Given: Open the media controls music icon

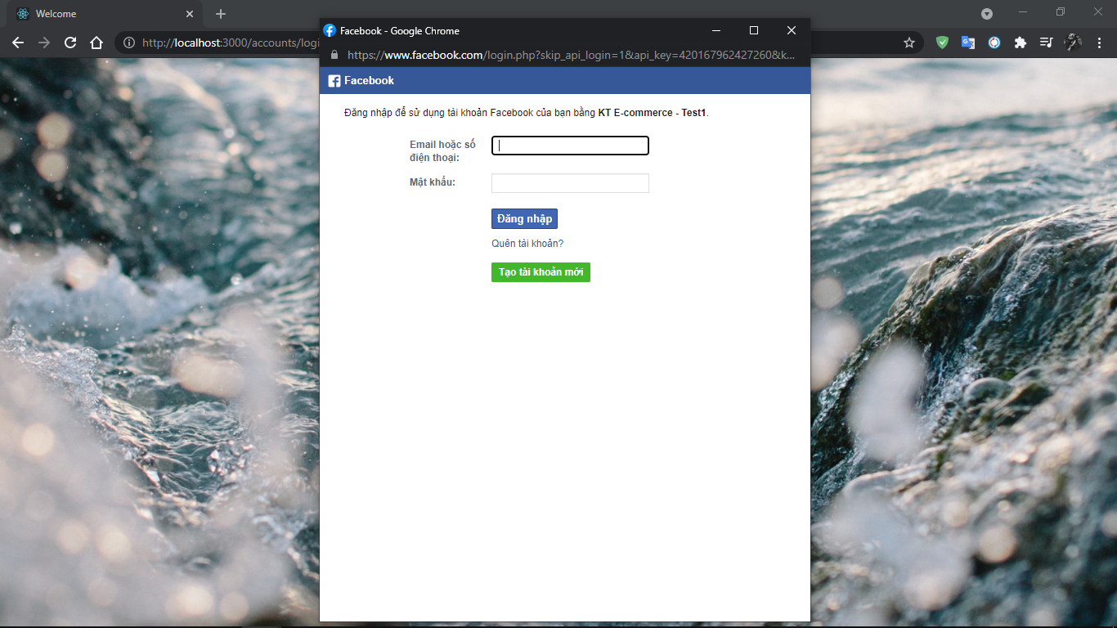Looking at the screenshot, I should coord(1046,43).
